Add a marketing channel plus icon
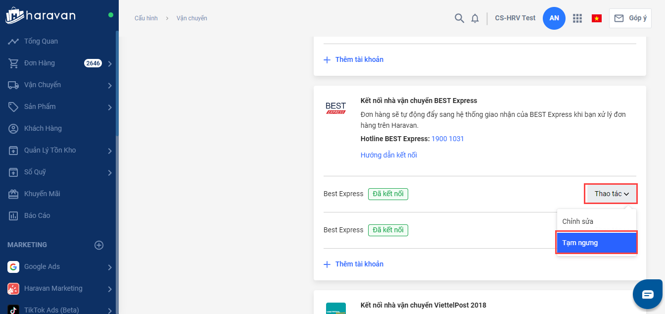Screen dimensions: 665x314 (x=99, y=245)
